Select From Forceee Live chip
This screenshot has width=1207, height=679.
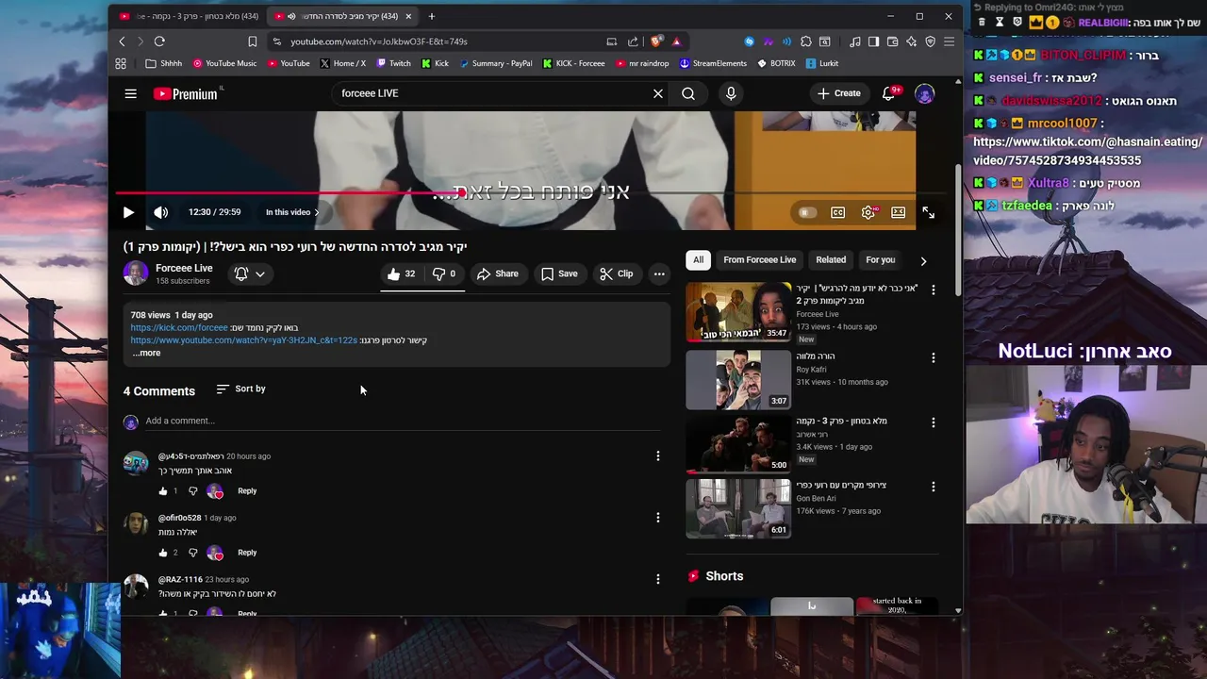pyautogui.click(x=760, y=260)
